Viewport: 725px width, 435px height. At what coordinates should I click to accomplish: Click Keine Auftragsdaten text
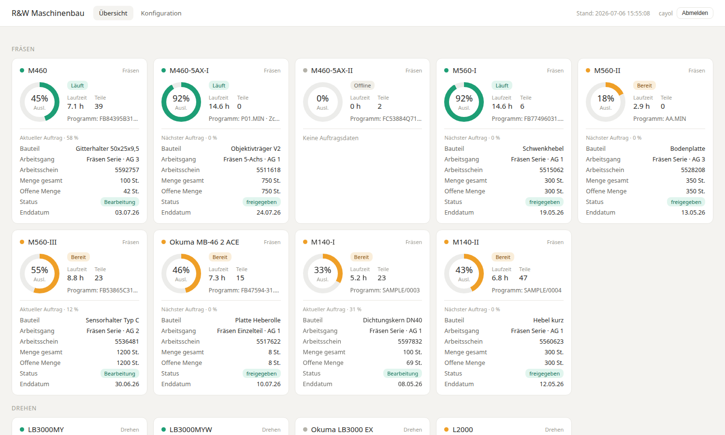tap(331, 138)
